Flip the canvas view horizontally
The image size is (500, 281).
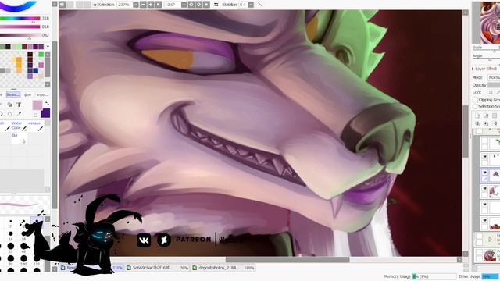(x=216, y=5)
